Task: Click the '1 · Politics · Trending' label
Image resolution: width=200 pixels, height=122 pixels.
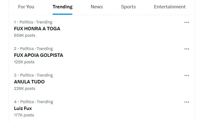Action: (x=33, y=22)
